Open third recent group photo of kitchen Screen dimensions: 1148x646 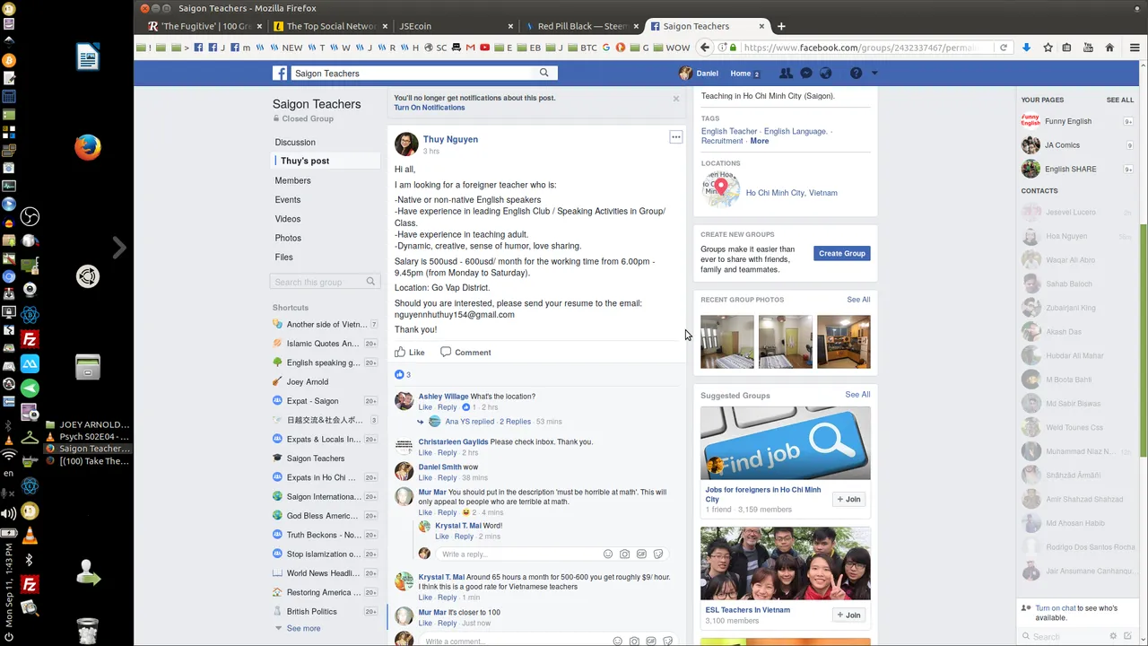pos(844,341)
